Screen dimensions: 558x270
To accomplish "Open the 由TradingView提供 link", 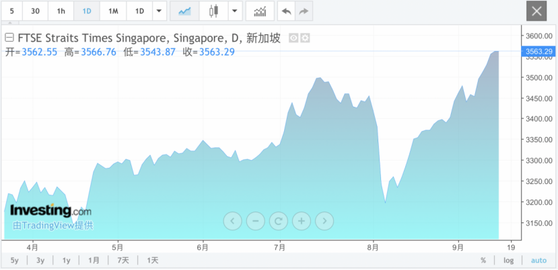I will 53,226.
